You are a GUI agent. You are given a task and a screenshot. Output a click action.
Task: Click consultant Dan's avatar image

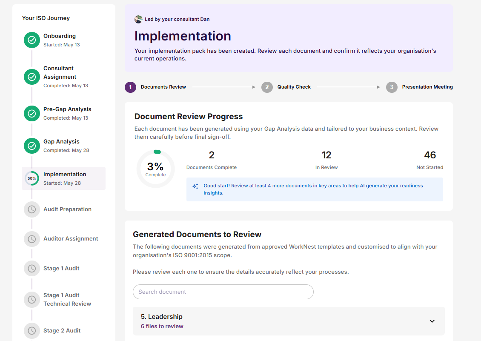click(x=138, y=19)
